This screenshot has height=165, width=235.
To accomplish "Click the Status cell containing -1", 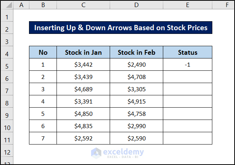I will (x=187, y=65).
